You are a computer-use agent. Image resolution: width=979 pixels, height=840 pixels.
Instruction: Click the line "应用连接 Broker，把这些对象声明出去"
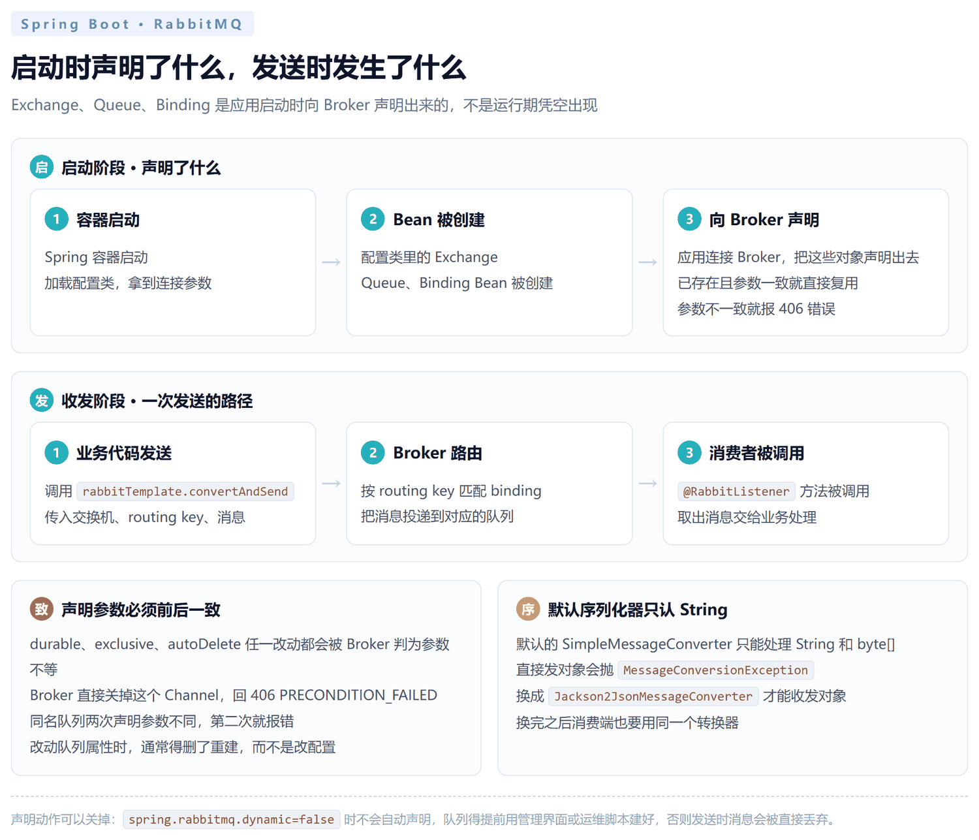tap(798, 257)
